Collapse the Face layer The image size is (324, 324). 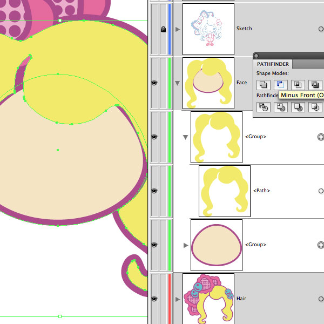click(178, 83)
